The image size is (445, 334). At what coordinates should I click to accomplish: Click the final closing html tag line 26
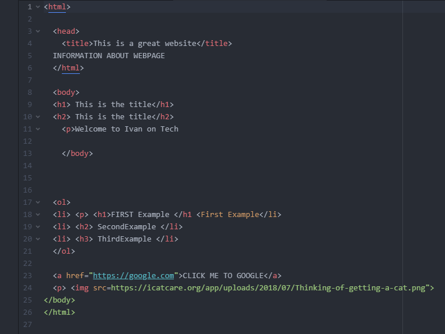(59, 312)
